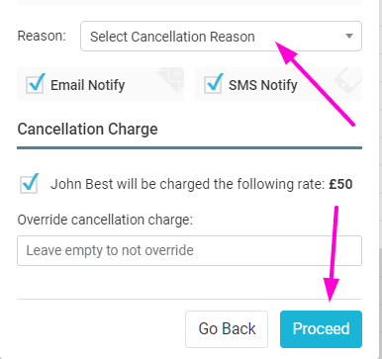Screen dimensions: 382x359
Task: Click the Reason: label
Action: click(x=42, y=36)
